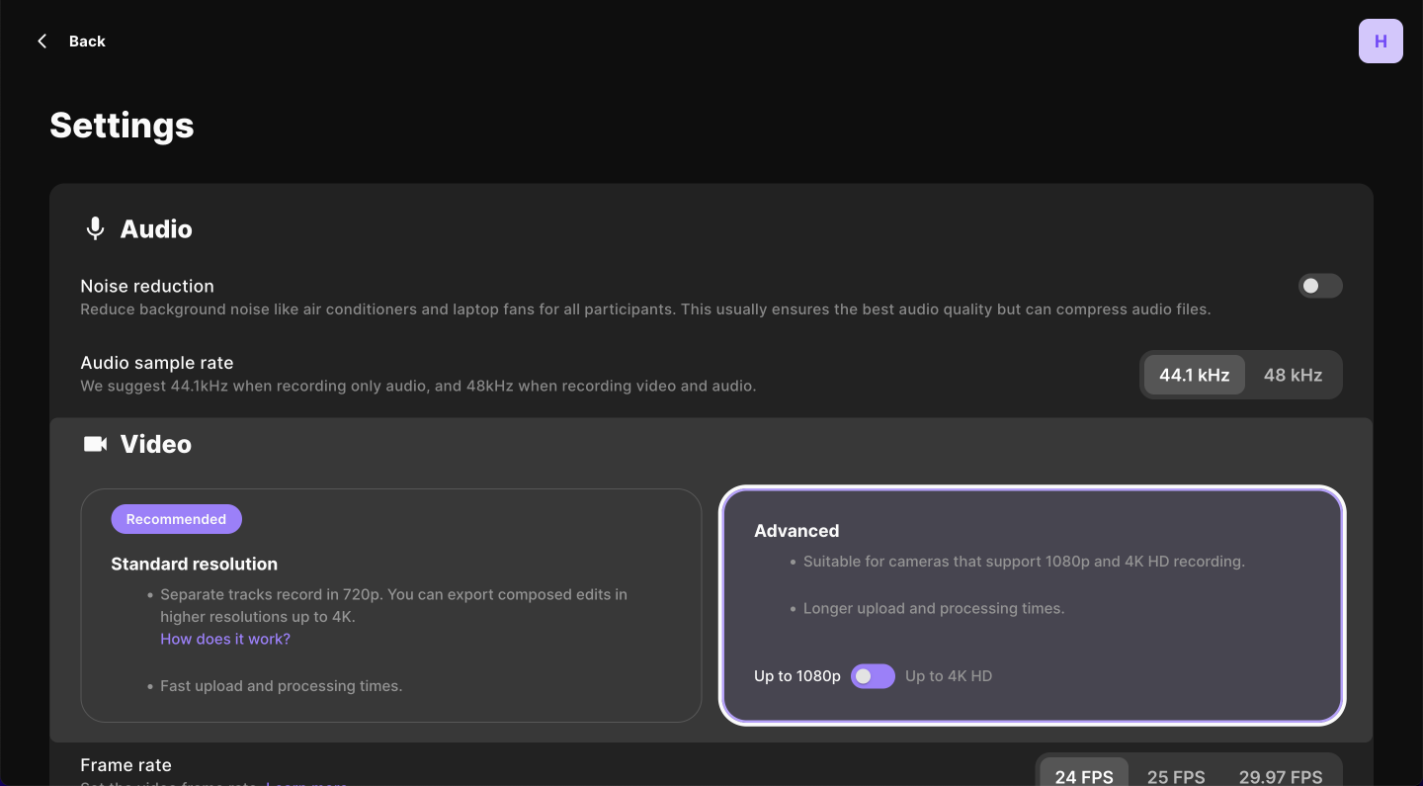Image resolution: width=1423 pixels, height=786 pixels.
Task: Choose 29.97 FPS frame rate
Action: coord(1281,776)
